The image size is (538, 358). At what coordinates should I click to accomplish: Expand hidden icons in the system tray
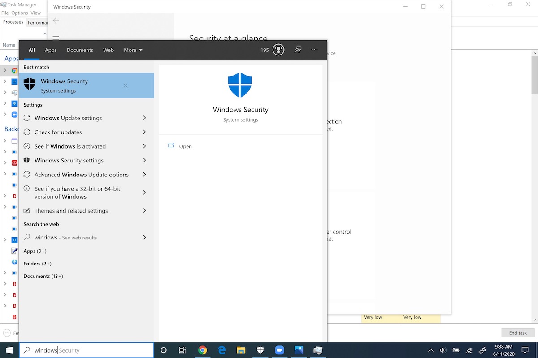tap(430, 350)
